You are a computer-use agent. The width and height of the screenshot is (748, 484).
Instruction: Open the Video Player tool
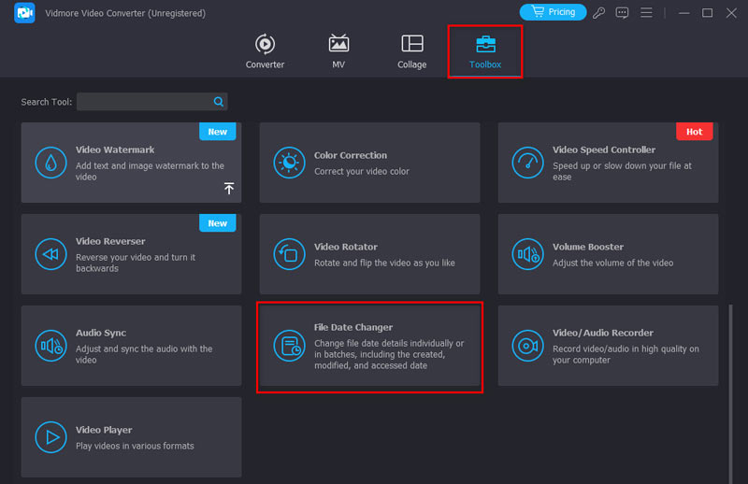click(x=131, y=437)
